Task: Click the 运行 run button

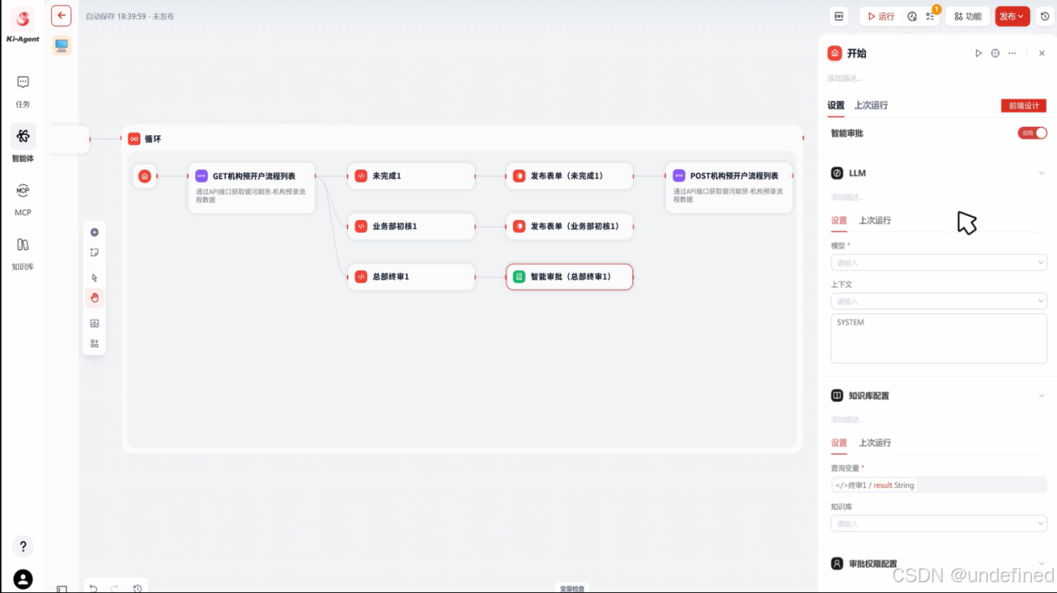Action: [880, 16]
